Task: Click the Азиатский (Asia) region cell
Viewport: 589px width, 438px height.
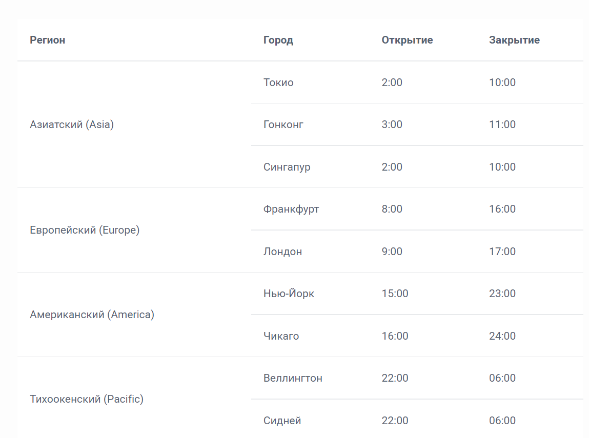Action: (72, 124)
